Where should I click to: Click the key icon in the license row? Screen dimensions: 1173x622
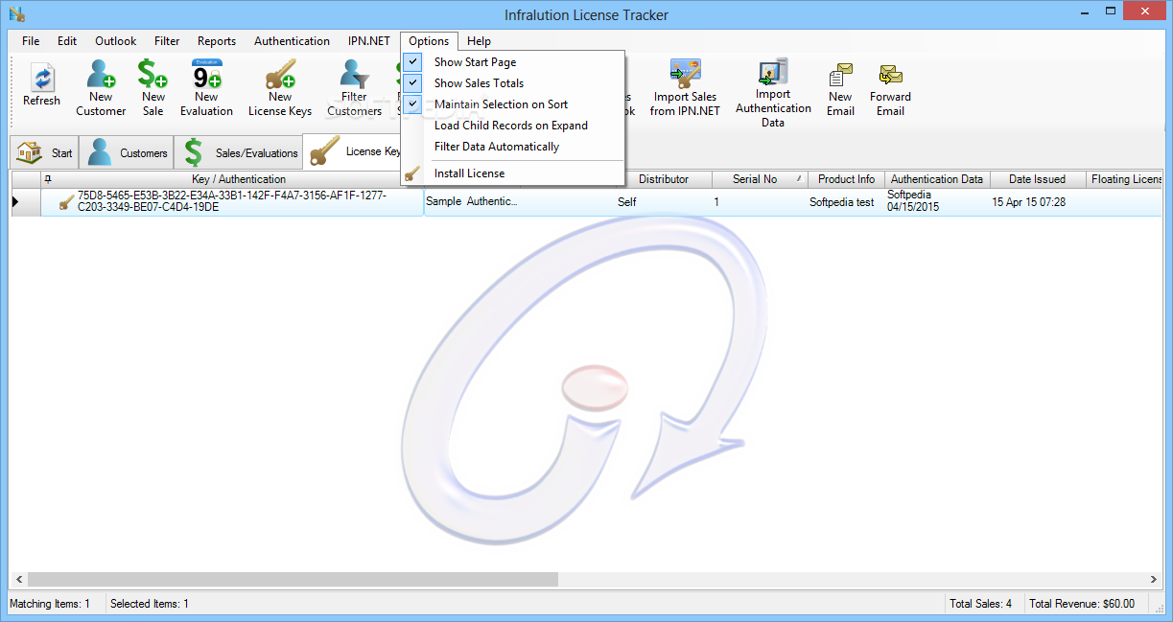66,201
